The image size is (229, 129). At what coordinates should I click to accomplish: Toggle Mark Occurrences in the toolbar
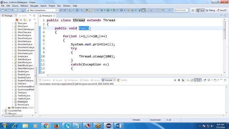(x=143, y=10)
